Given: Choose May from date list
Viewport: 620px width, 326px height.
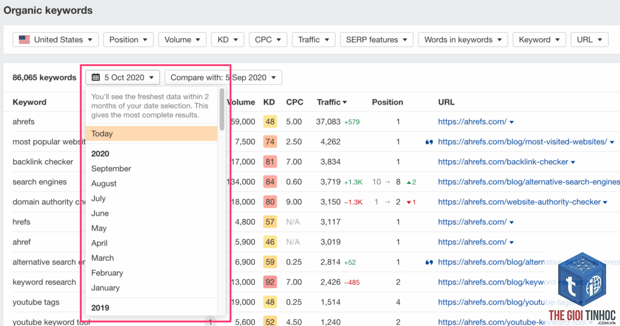Looking at the screenshot, I should pos(99,229).
